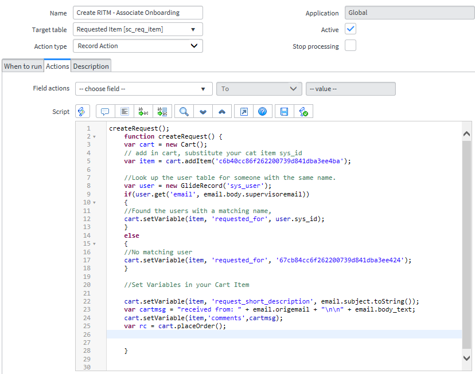Uncheck the Active checkbox

click(x=350, y=29)
